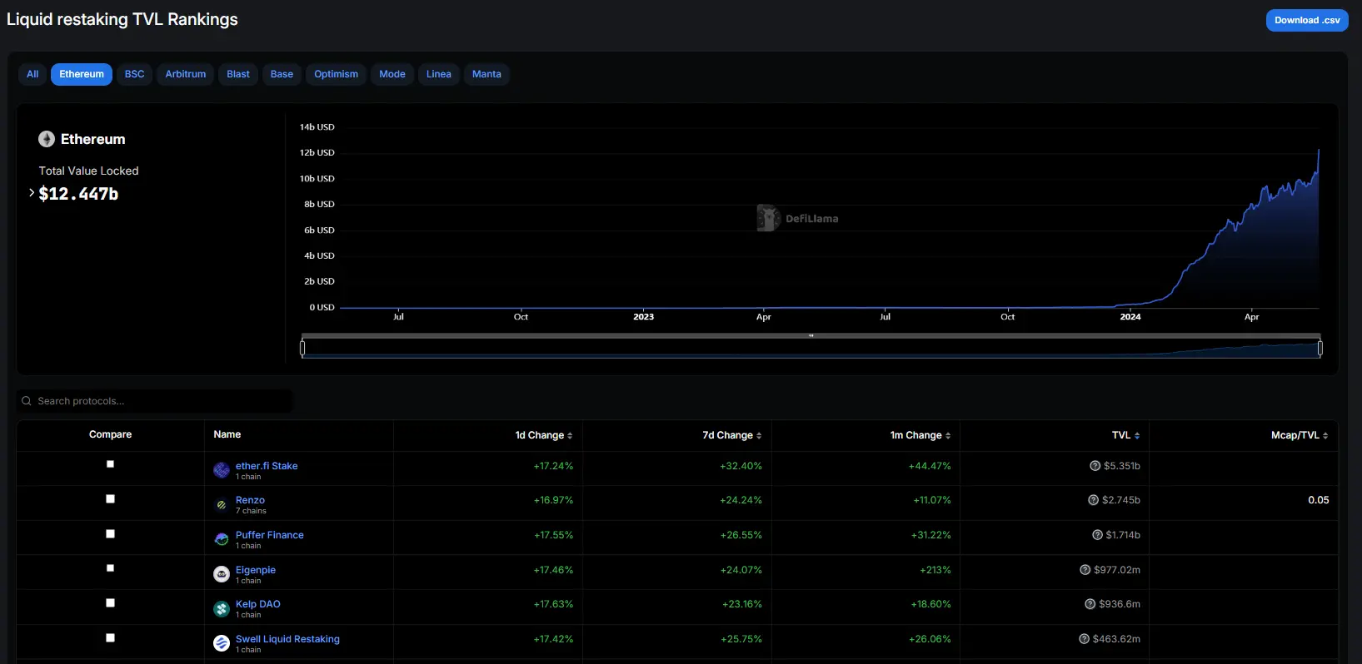Sort the table by 1d Change
1362x664 pixels.
click(x=543, y=435)
